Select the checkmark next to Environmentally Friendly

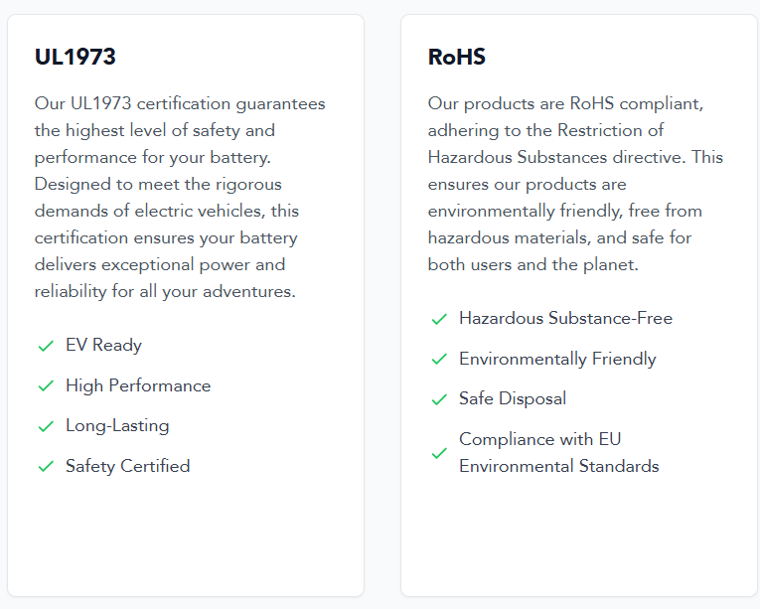(x=439, y=360)
